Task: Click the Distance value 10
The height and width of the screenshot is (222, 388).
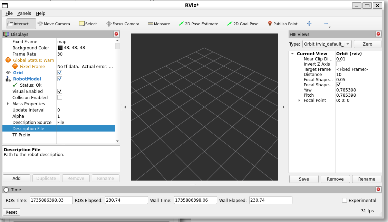Action: [339, 74]
